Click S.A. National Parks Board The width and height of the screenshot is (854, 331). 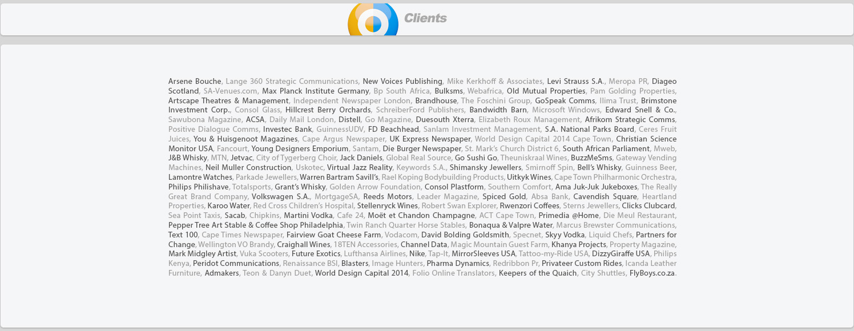tap(589, 130)
